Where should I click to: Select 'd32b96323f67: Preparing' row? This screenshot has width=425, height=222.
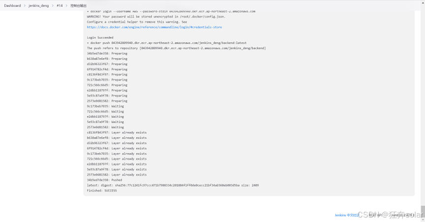pos(107,64)
